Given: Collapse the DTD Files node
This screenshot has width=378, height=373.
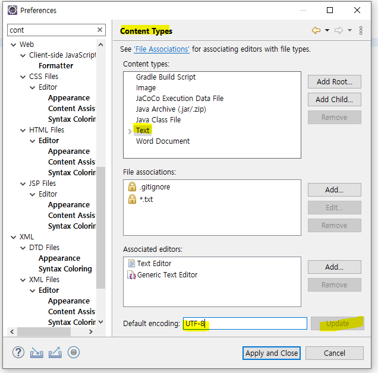Looking at the screenshot, I should (23, 248).
